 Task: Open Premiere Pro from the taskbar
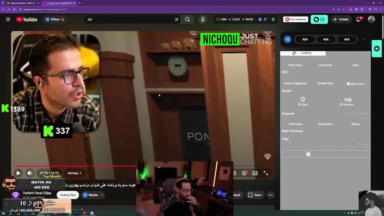tap(77, 213)
